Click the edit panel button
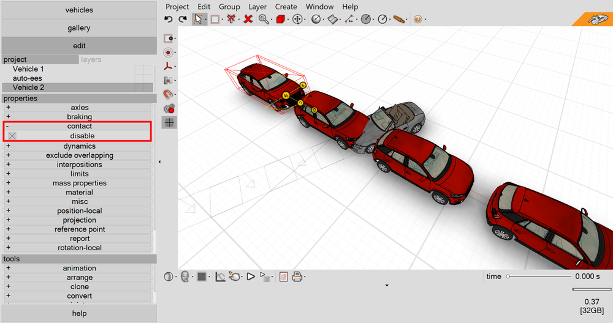Image resolution: width=613 pixels, height=323 pixels. point(79,46)
